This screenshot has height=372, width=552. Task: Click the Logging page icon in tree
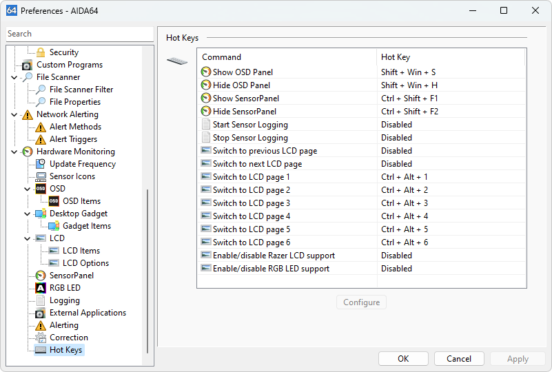click(41, 300)
